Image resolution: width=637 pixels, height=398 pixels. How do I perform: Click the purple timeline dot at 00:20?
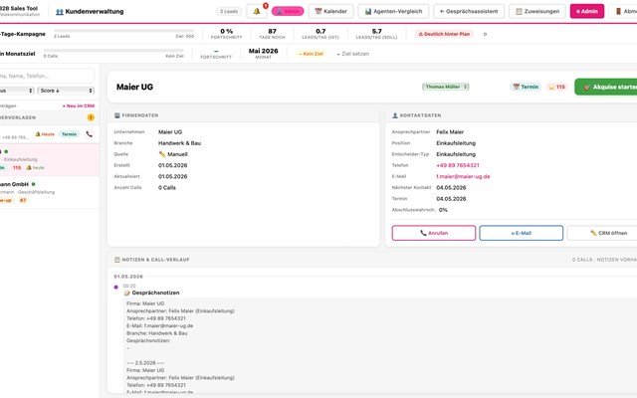pos(116,287)
